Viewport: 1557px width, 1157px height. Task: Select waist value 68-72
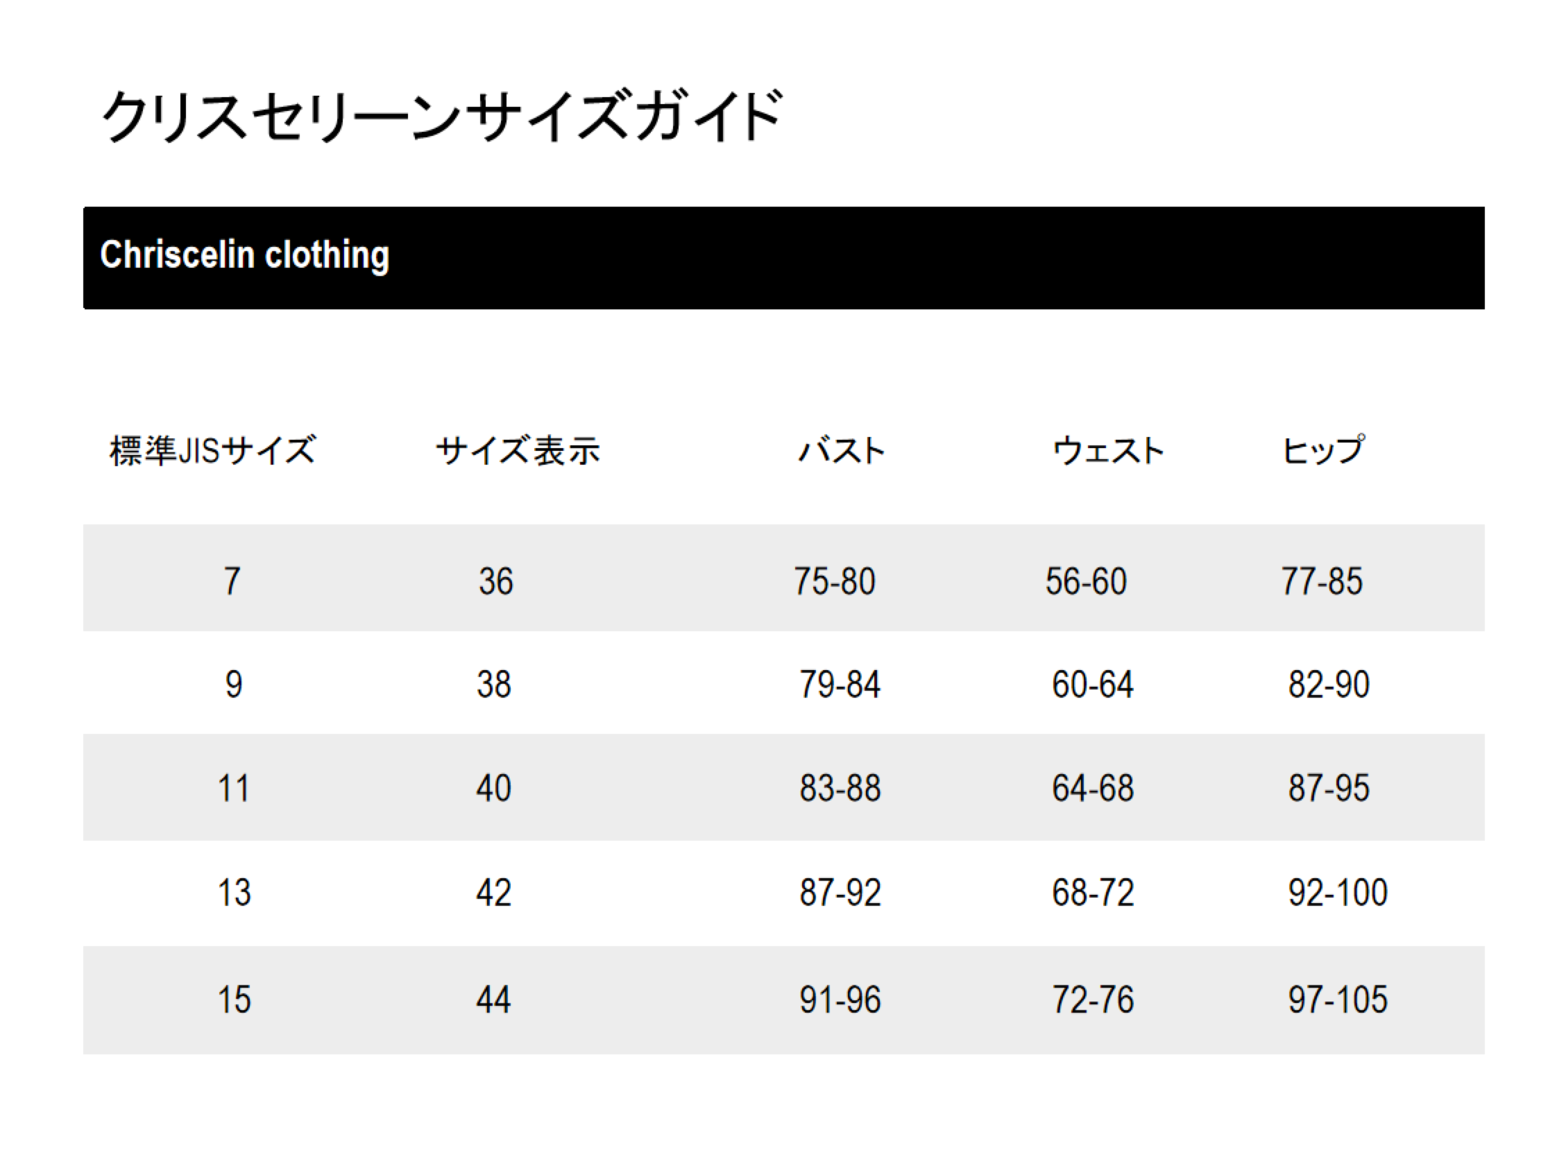[x=1093, y=893]
